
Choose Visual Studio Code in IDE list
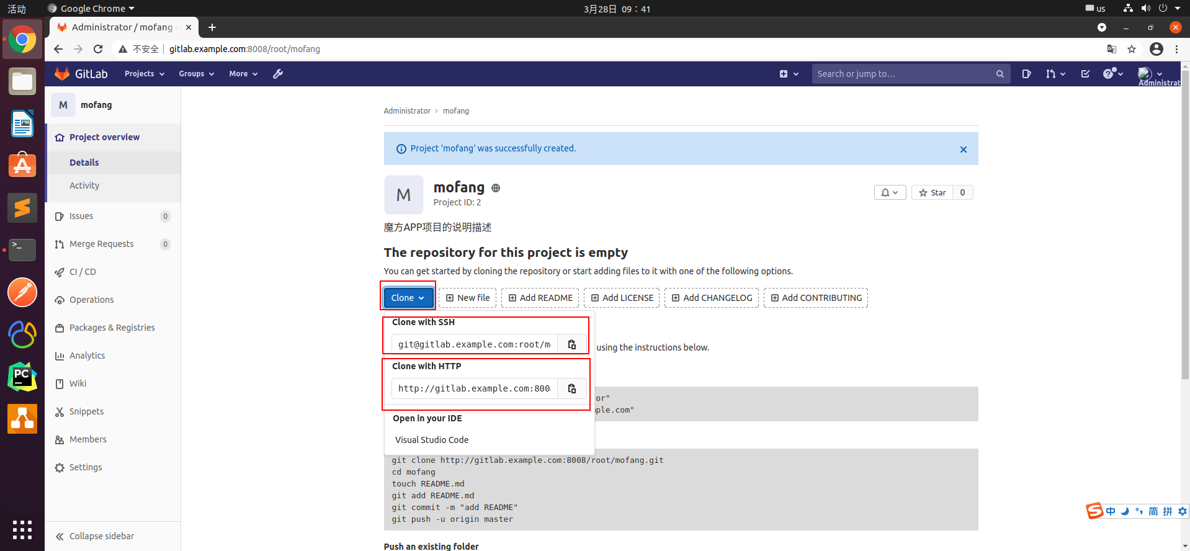coord(432,440)
